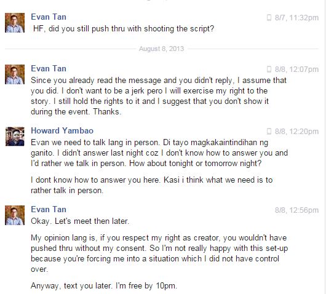Click the 8/8, 12:20pm timestamp

296,132
